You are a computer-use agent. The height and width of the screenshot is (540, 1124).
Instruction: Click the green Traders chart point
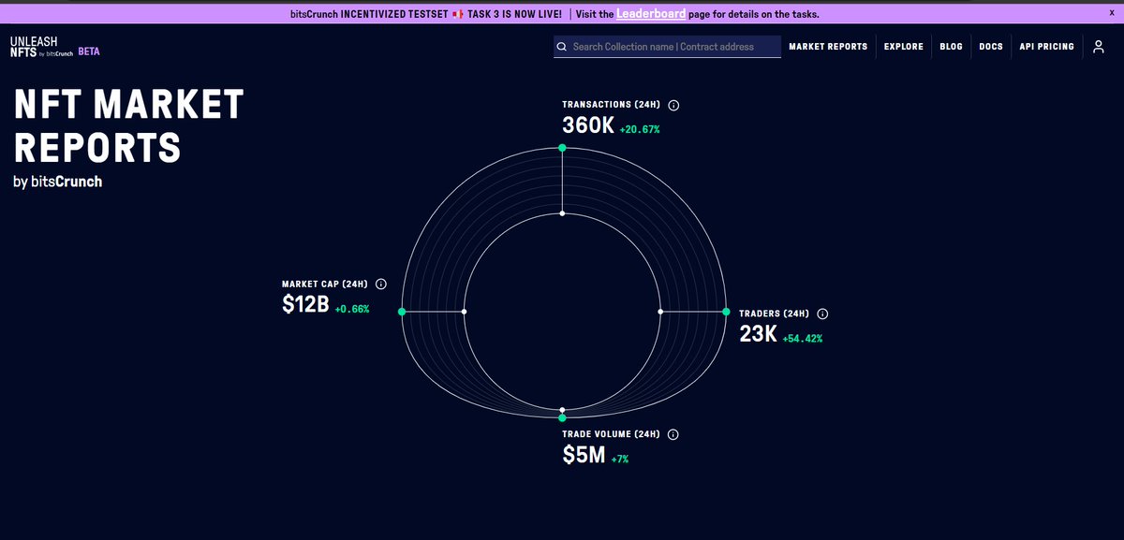click(726, 311)
